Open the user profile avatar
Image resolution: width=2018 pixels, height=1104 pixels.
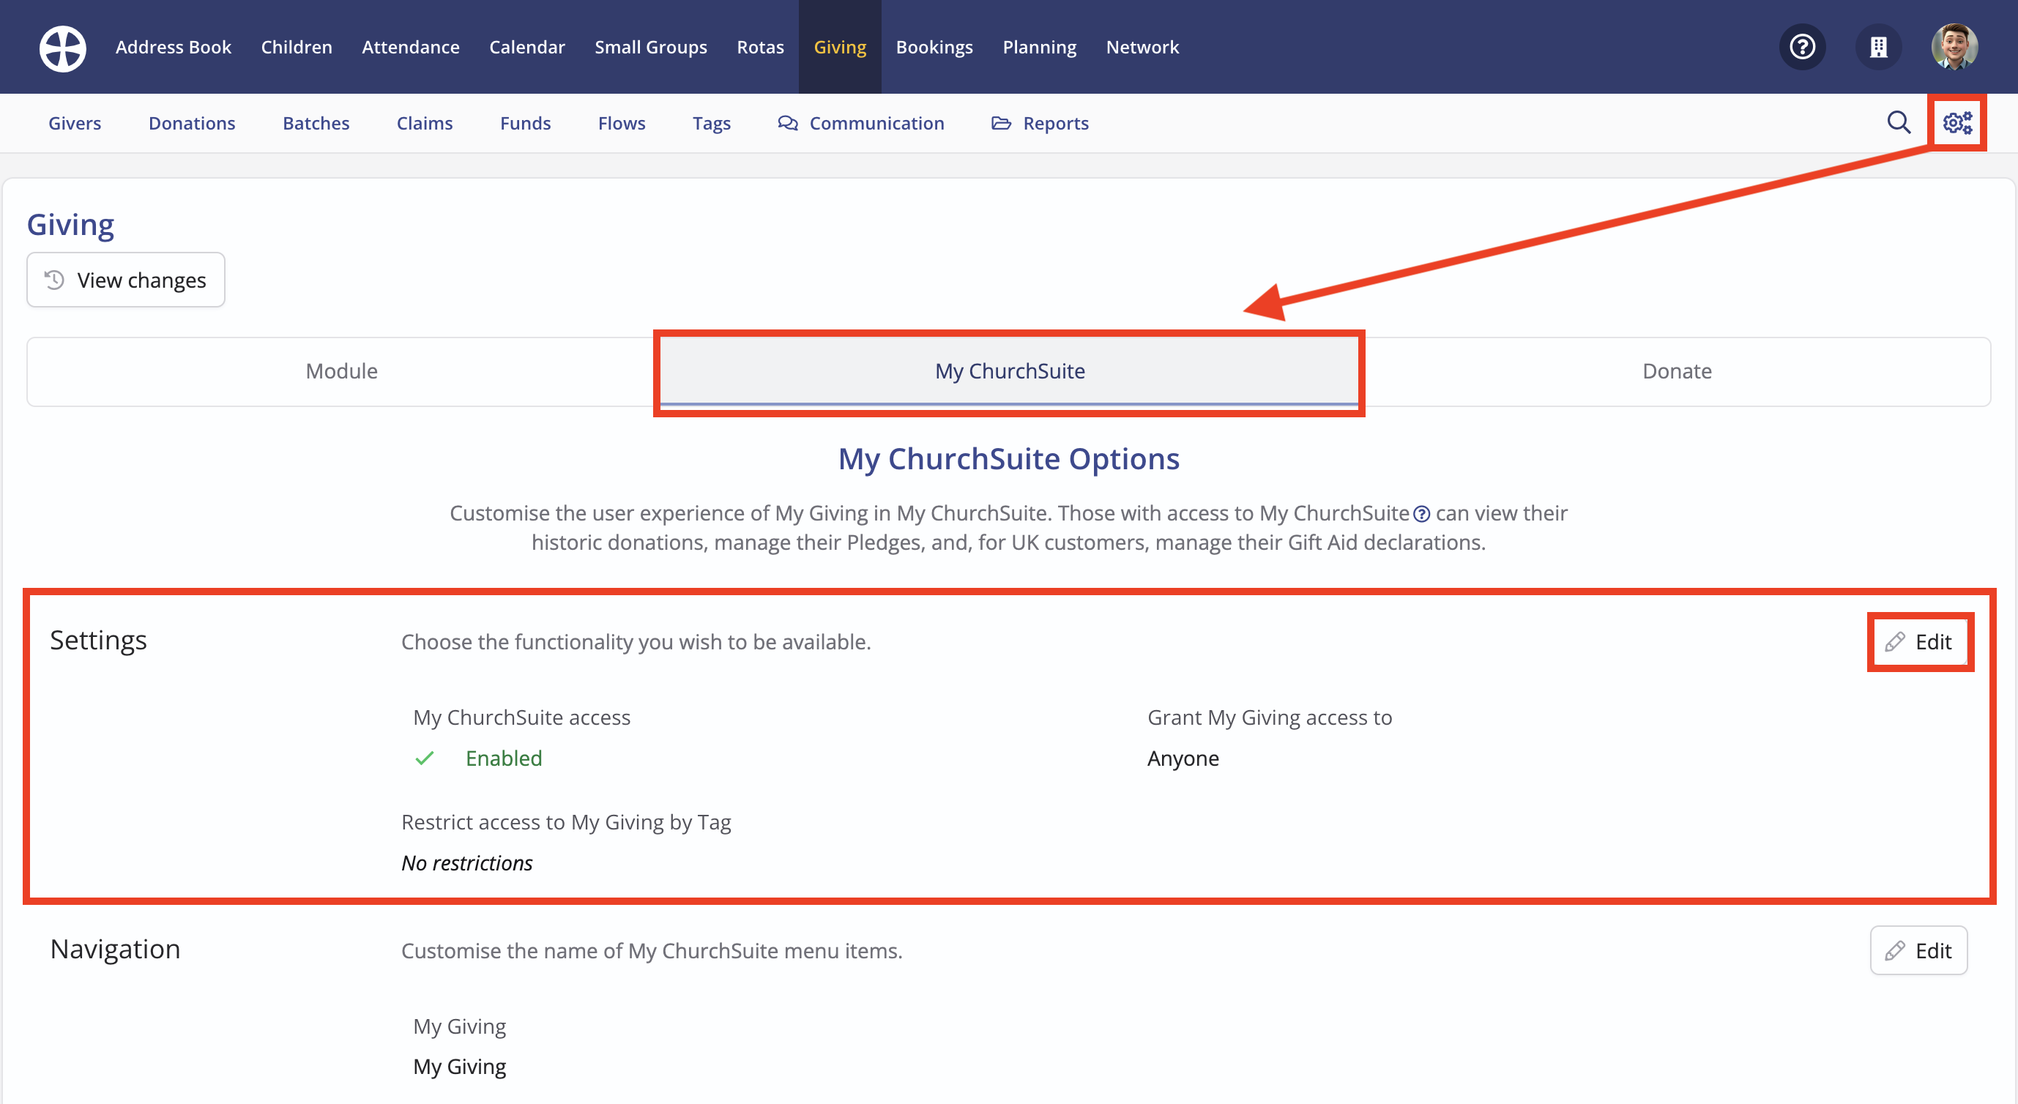(1954, 47)
